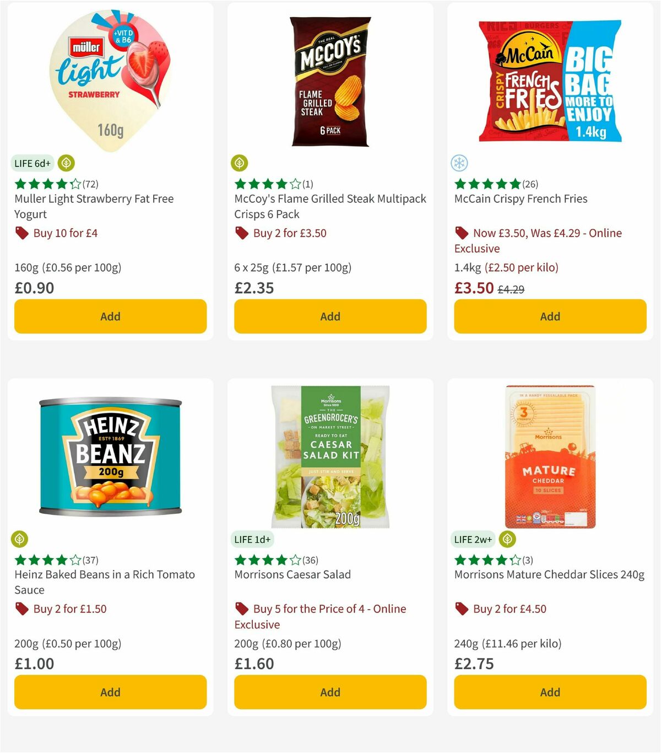
Task: Click the leaf icon above McCoy's crisps rating
Action: (240, 163)
